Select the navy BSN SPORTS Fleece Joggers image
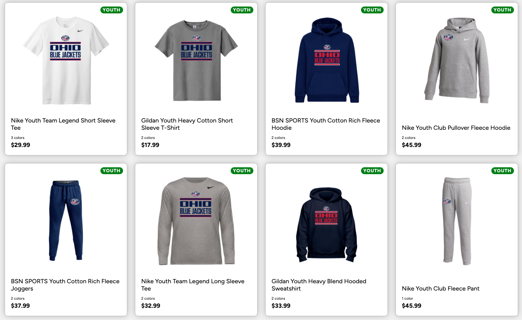The image size is (522, 320). pos(66,221)
